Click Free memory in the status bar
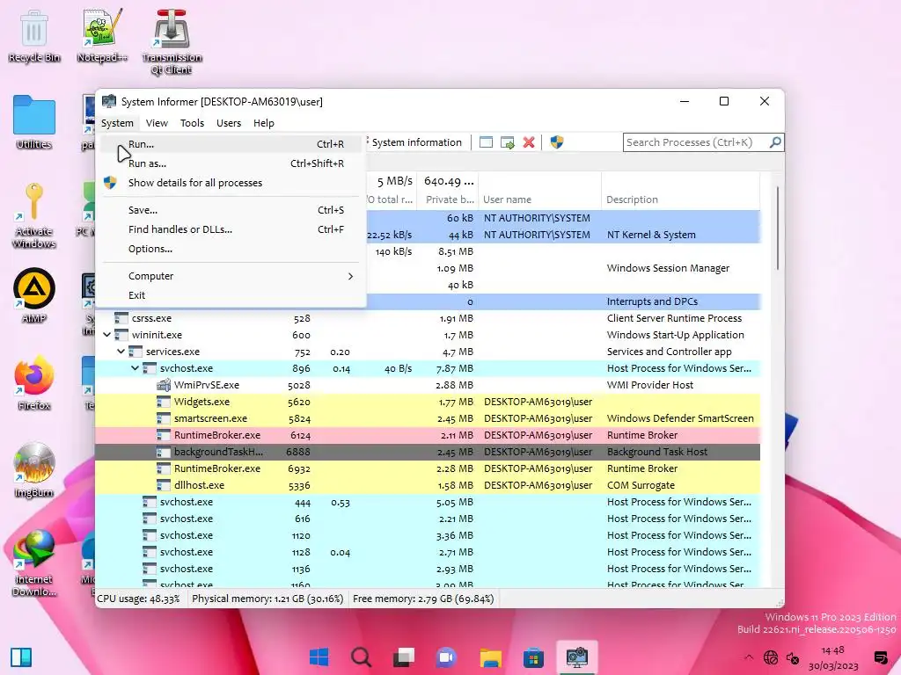Screen dimensions: 901x675 click(x=423, y=599)
